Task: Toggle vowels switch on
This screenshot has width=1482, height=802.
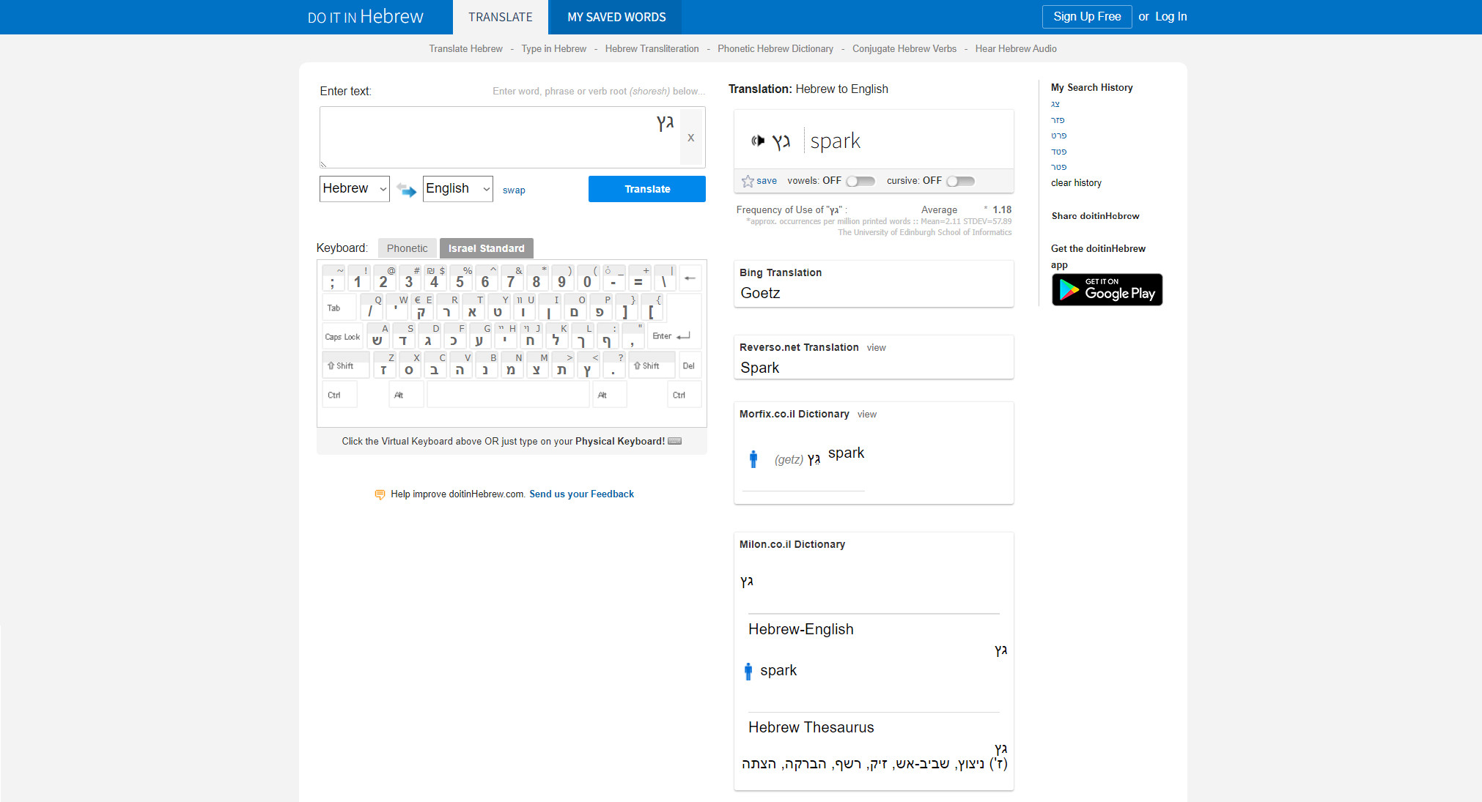Action: 860,181
